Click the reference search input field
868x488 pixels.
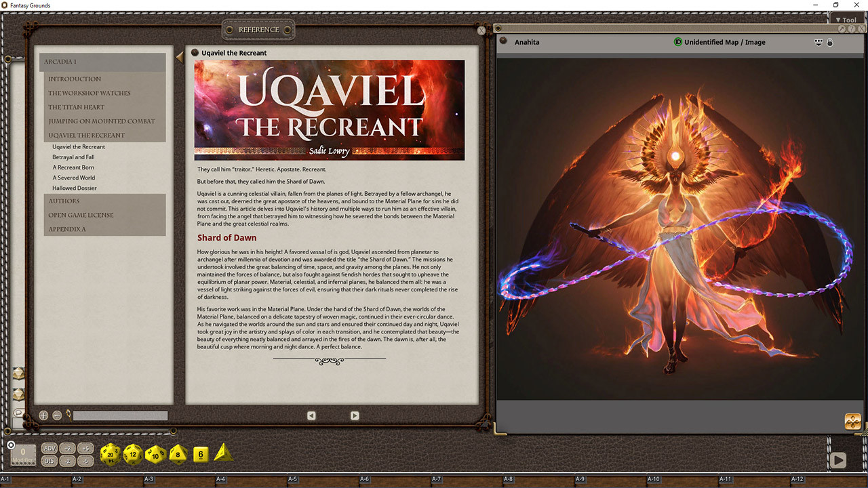click(x=120, y=415)
